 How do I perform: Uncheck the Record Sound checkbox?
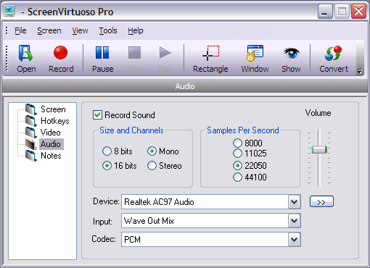coord(97,115)
